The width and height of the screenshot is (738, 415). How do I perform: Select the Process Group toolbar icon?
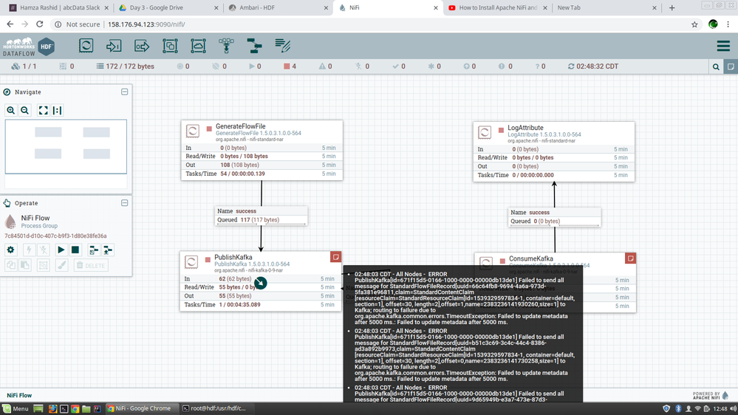pos(170,46)
